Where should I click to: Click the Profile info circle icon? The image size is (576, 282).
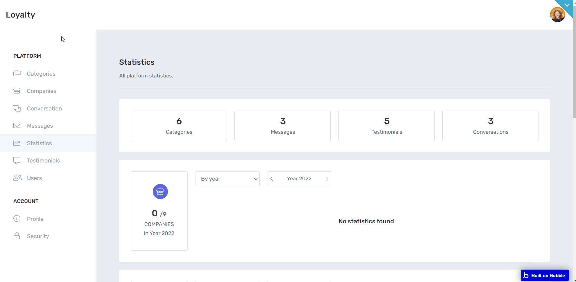tap(17, 218)
